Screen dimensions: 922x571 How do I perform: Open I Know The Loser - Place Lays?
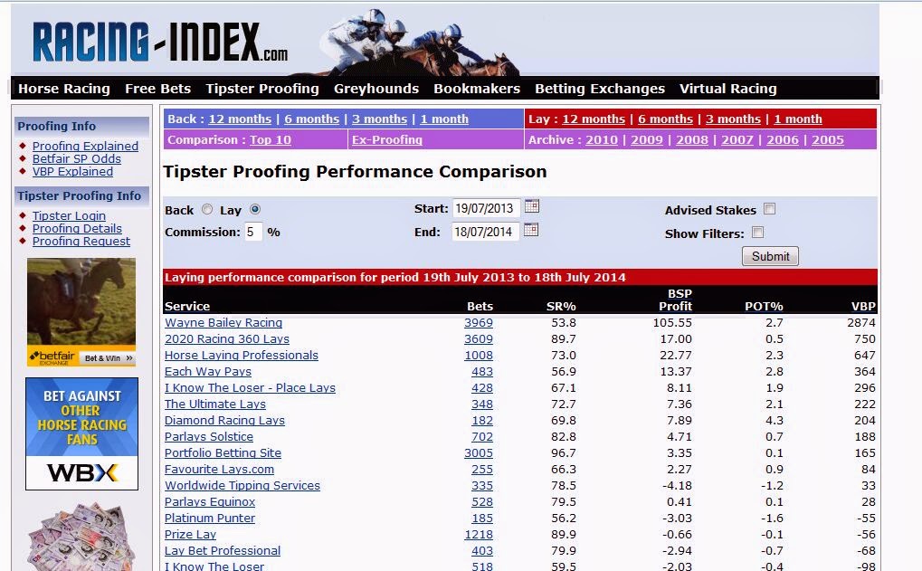[250, 388]
